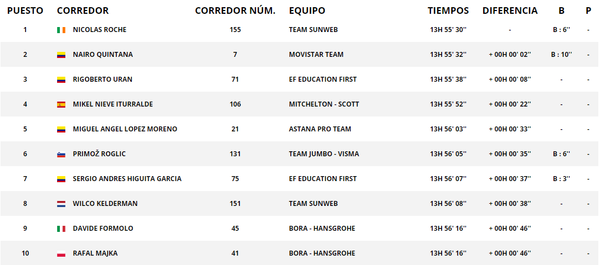The width and height of the screenshot is (600, 265).
Task: Click Nairo Quintana's bonus B : 10''
Action: coord(561,55)
